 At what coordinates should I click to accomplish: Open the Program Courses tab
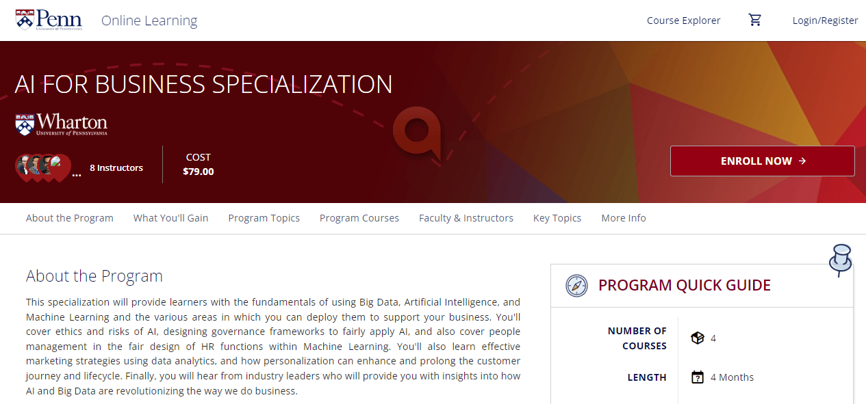pos(359,218)
